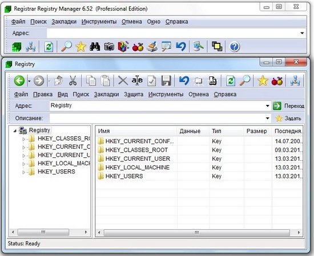Select HKEY_LOCAL_MACHINE row in list
This screenshot has height=256, width=314.
[x=199, y=168]
